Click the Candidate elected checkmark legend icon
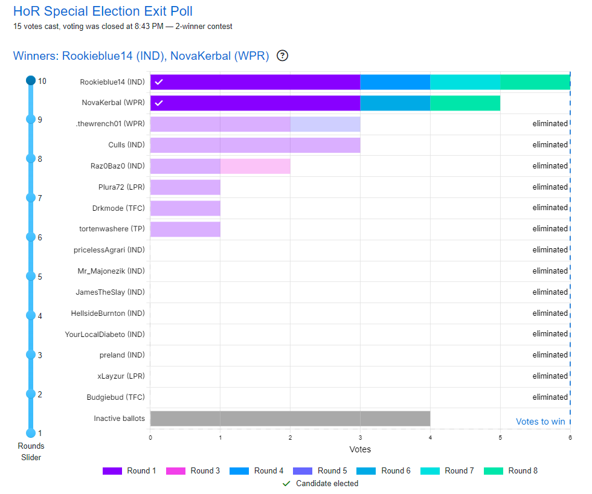Viewport: 592px width, 494px height. point(286,483)
